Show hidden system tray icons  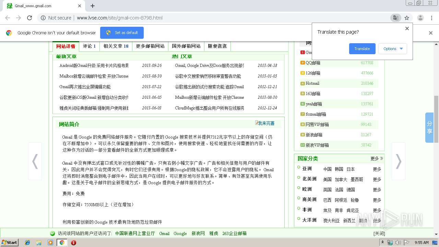coord(383,243)
